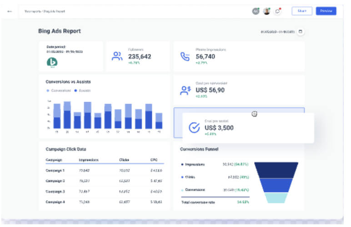Click the date range text beside calendar icon
This screenshot has height=227, width=351.
click(x=278, y=32)
